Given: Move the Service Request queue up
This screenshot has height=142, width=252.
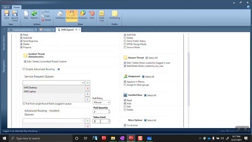Looking at the screenshot, I should coord(87,94).
